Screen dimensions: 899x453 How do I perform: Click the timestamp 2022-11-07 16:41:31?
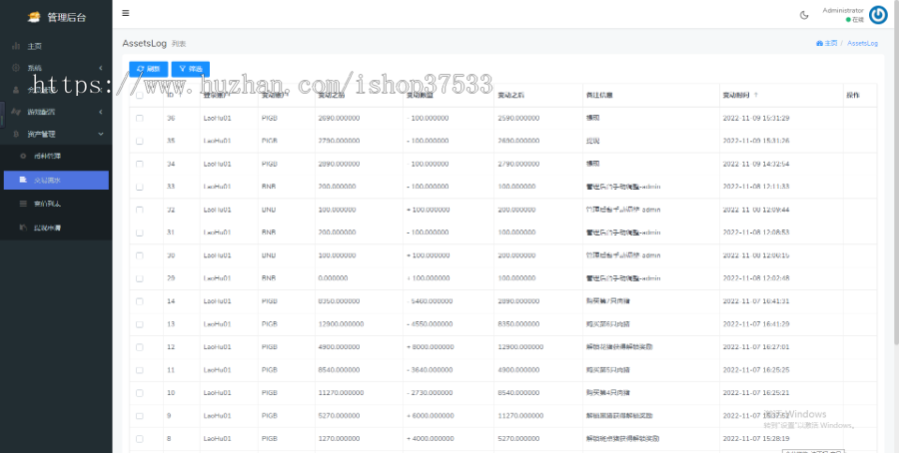coord(756,301)
